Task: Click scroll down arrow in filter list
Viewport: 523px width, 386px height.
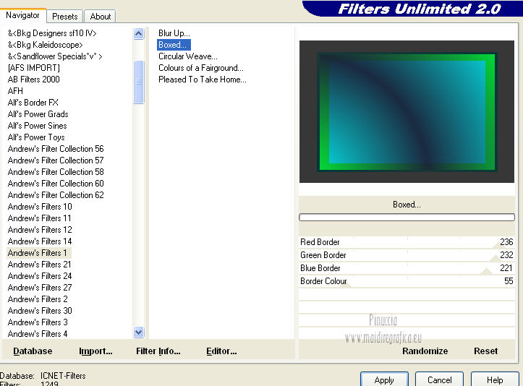Action: pyautogui.click(x=138, y=332)
